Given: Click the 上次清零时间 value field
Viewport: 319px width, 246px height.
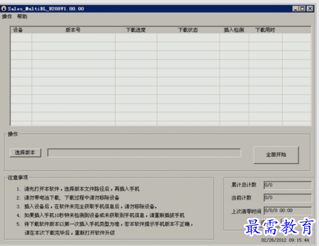Looking at the screenshot, I should 288,210.
